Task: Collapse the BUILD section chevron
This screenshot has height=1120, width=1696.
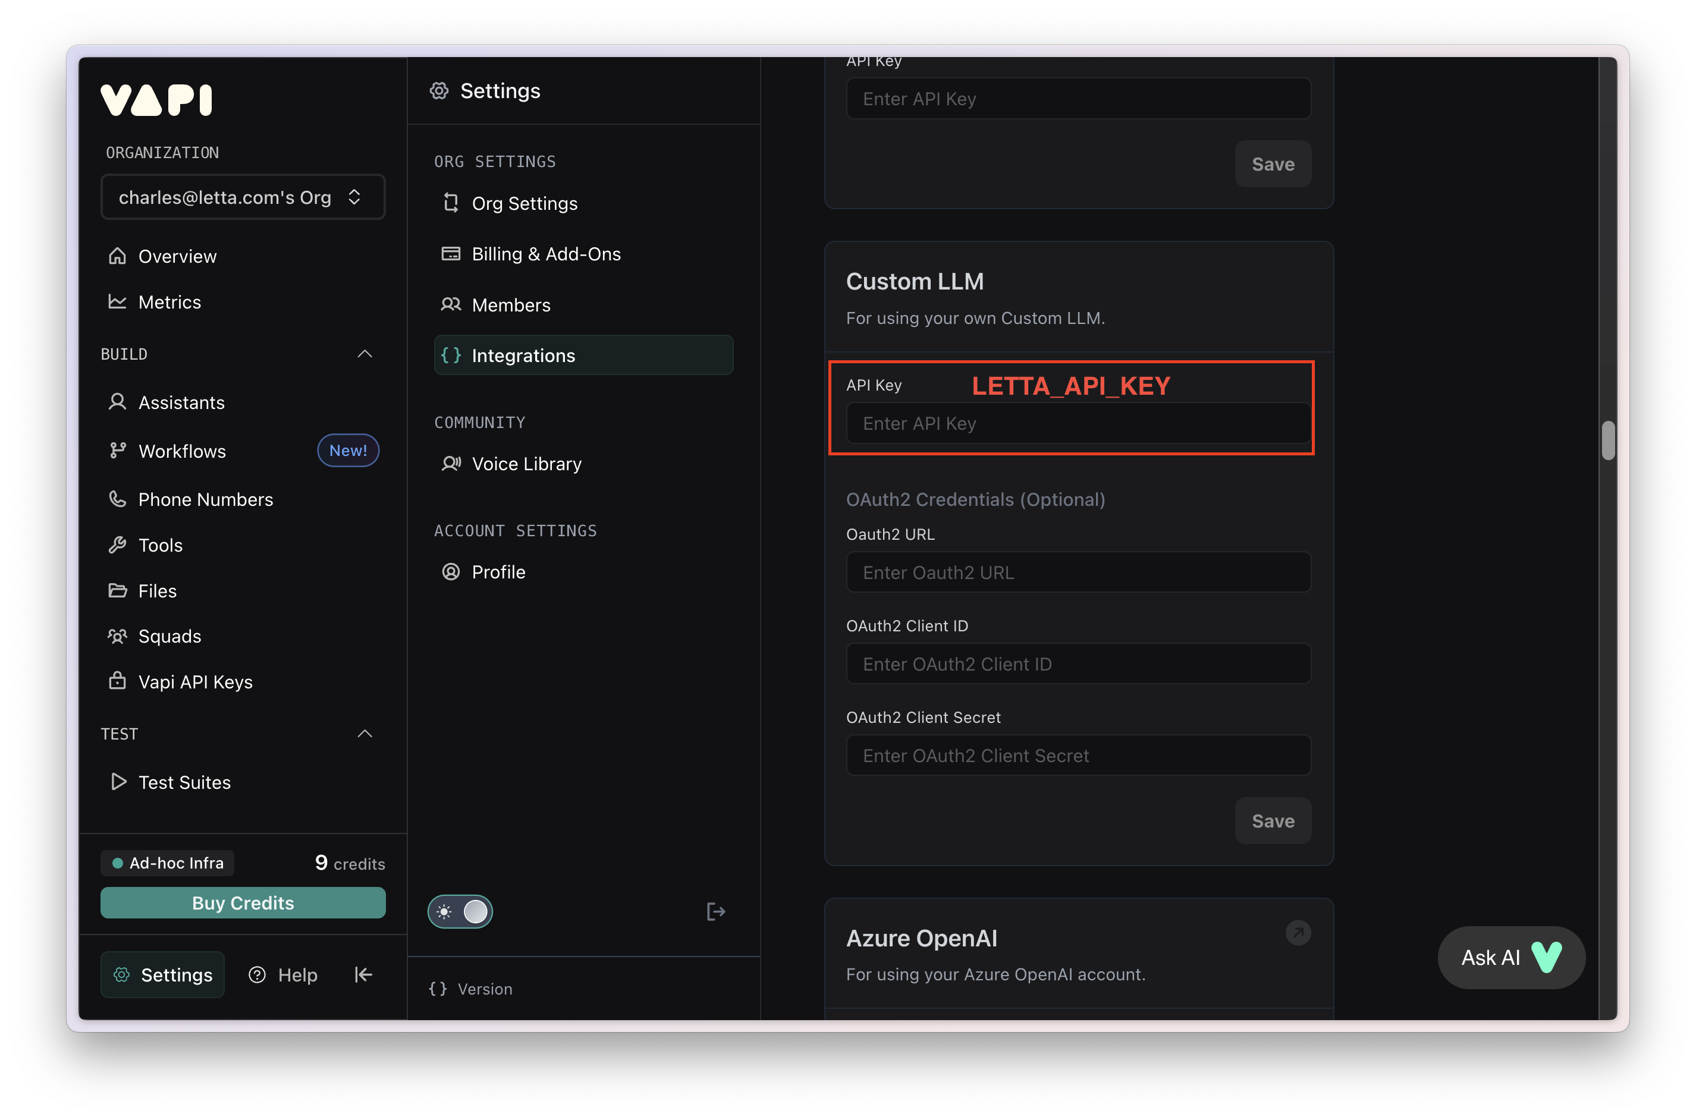Action: pos(365,354)
